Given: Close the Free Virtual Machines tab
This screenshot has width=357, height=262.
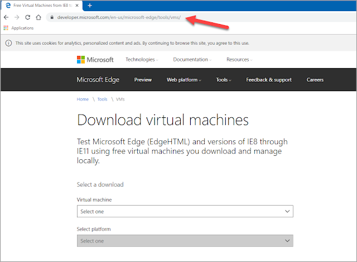Looking at the screenshot, I should (77, 6).
